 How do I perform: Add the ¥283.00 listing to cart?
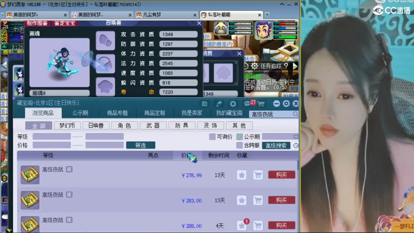[x=258, y=200]
